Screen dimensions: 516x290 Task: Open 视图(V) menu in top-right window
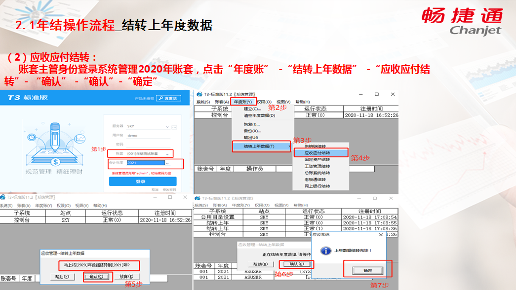coord(283,102)
